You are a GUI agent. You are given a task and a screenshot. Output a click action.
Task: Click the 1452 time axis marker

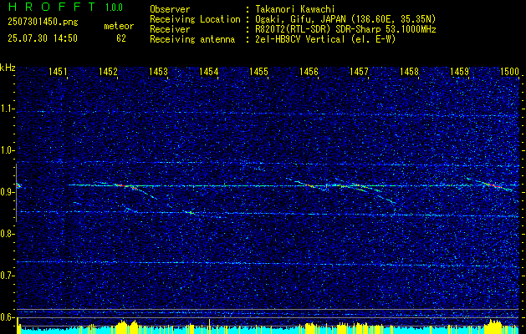[108, 71]
